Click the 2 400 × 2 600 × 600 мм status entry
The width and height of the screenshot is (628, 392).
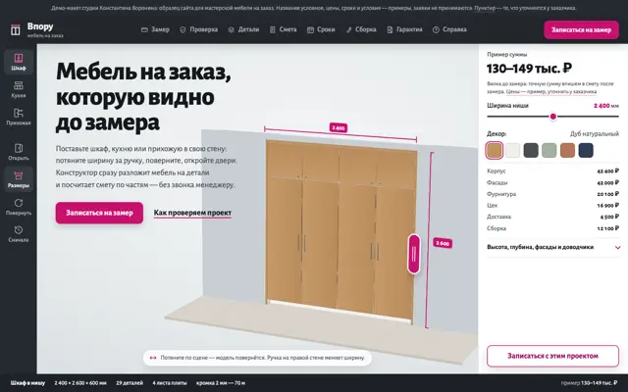(80, 383)
